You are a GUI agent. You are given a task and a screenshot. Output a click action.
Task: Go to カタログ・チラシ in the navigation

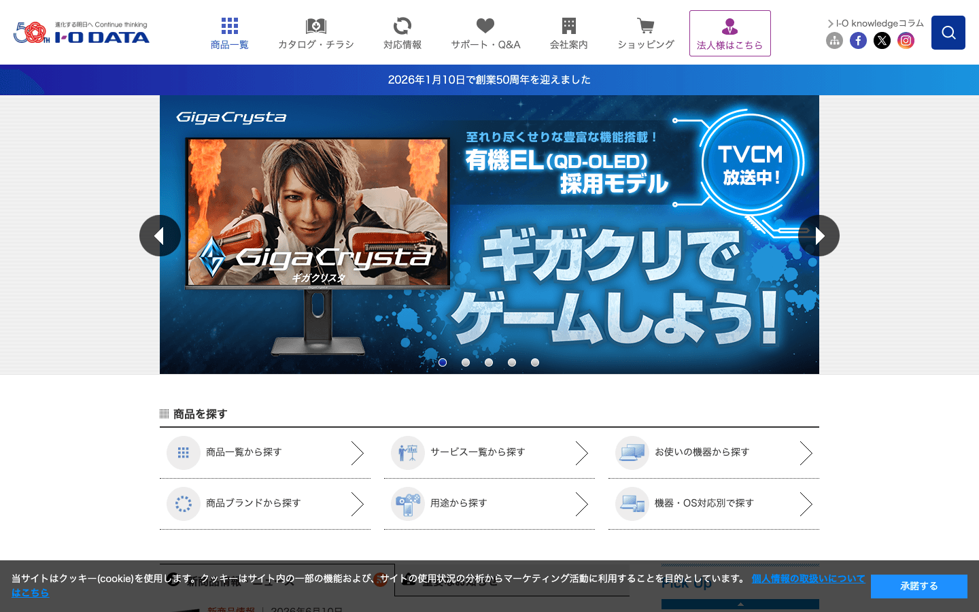(316, 33)
